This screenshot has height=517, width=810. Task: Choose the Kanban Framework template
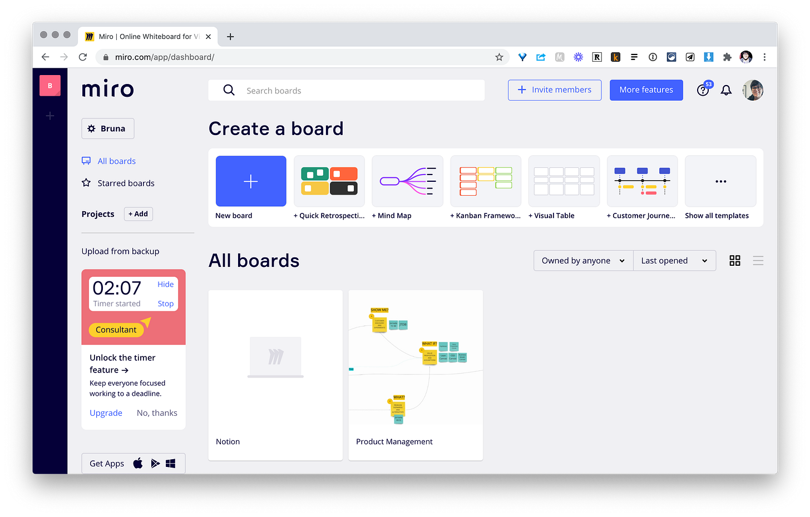point(486,181)
